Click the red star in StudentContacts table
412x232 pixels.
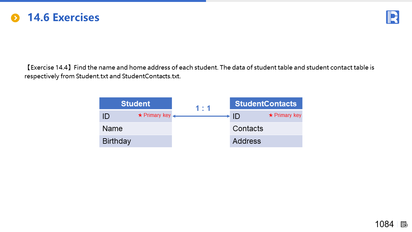pyautogui.click(x=271, y=115)
